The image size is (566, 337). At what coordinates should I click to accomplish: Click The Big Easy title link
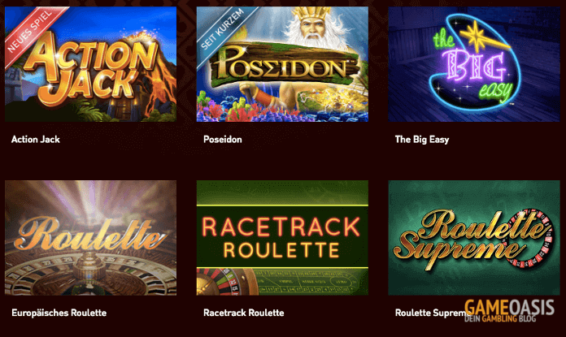[421, 140]
